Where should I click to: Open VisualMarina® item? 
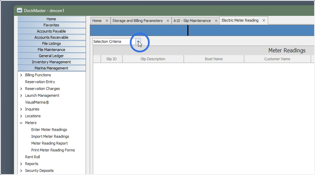click(x=37, y=102)
